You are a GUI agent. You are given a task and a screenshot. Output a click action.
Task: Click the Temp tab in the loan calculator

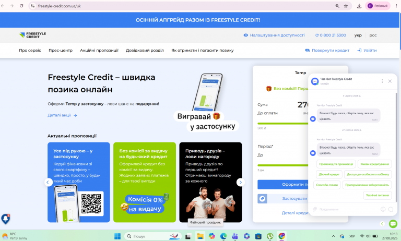300,73
